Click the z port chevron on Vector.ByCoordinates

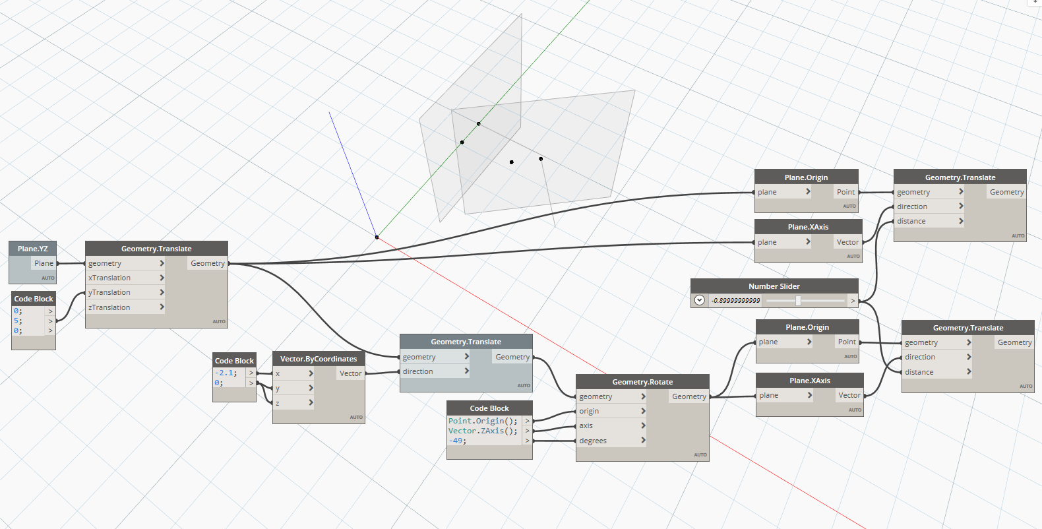[x=311, y=402]
